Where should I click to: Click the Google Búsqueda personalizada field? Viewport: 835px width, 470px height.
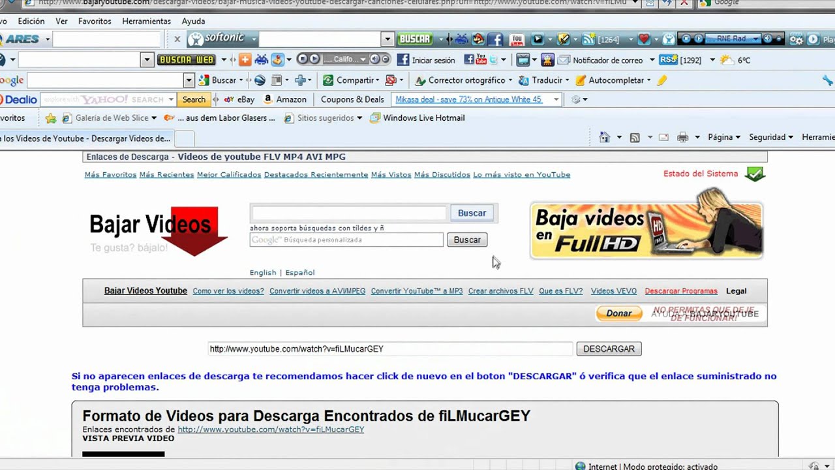346,240
